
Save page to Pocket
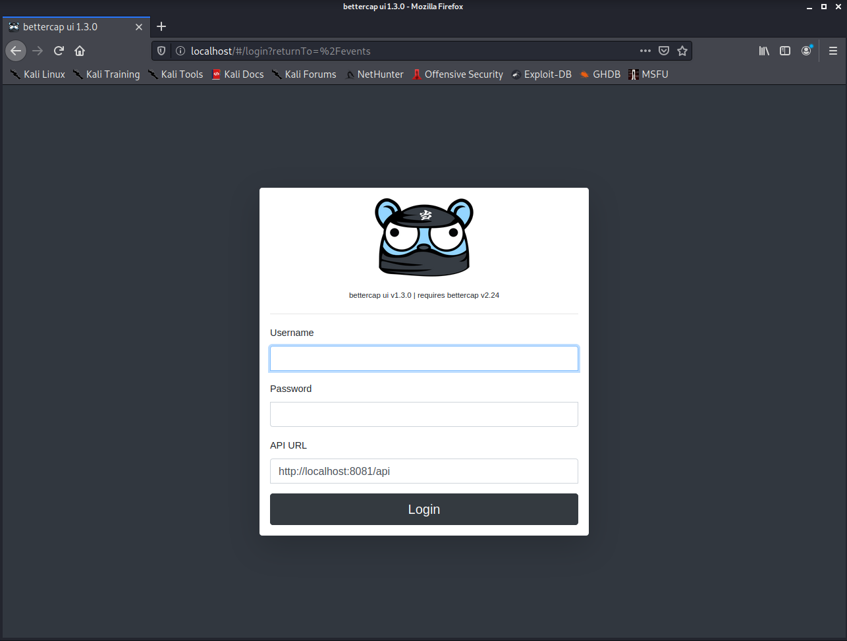[664, 51]
